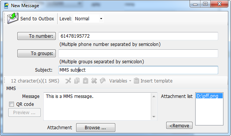The height and width of the screenshot is (136, 231).
Task: Click the Paste clipboard icon
Action: click(86, 81)
